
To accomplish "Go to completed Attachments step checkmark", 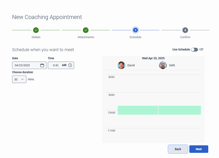I will (x=86, y=30).
